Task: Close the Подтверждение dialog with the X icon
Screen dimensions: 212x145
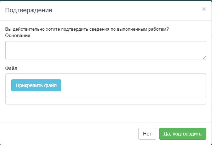Action: coord(204,9)
